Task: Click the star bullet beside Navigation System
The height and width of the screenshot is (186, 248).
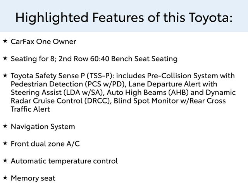Action: click(5, 126)
